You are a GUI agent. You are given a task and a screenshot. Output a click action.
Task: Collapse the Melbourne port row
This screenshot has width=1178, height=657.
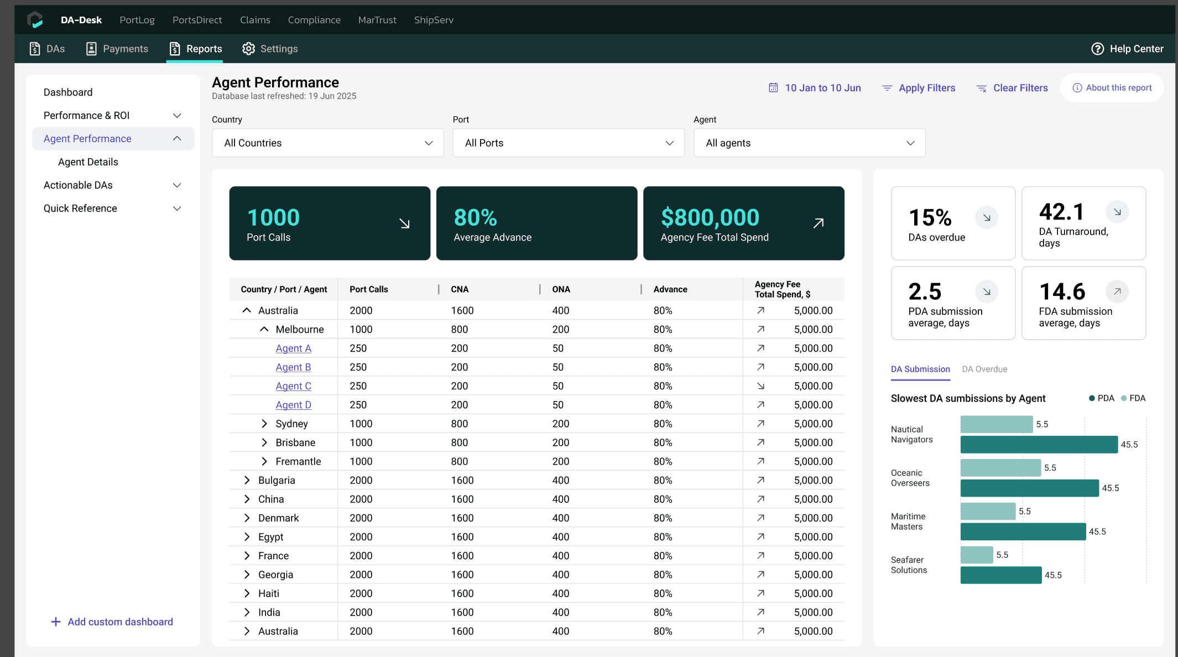point(264,329)
